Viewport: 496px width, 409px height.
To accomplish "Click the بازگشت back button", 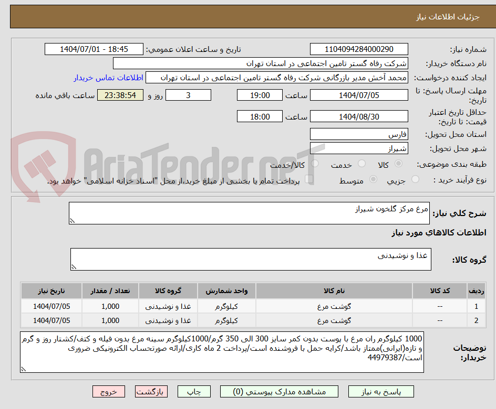I will pos(151,392).
